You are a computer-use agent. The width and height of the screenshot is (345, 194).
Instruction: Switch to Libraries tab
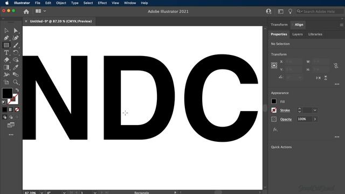(315, 34)
